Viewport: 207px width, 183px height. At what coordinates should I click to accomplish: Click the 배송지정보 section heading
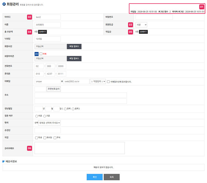click(x=11, y=162)
